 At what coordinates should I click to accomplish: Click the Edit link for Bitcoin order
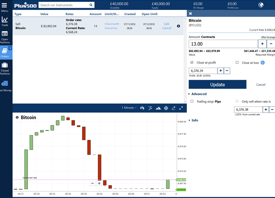coord(167,24)
